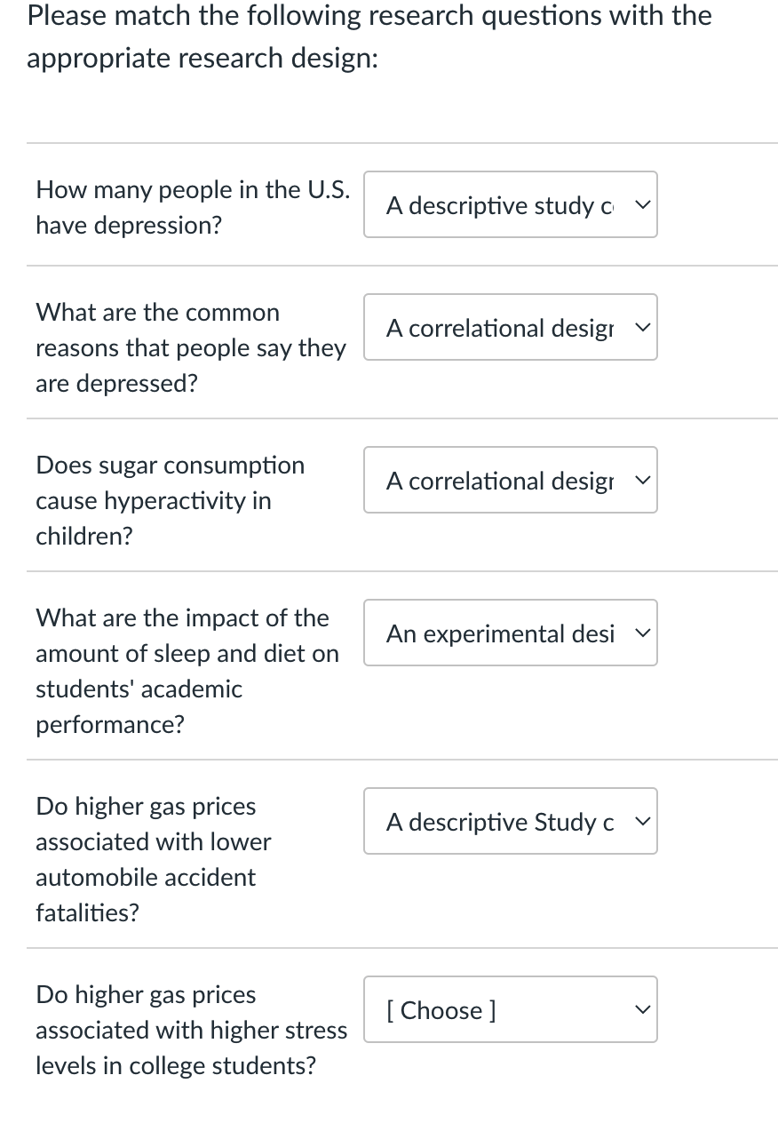Click the sleep and academic performance question

pyautogui.click(x=187, y=671)
